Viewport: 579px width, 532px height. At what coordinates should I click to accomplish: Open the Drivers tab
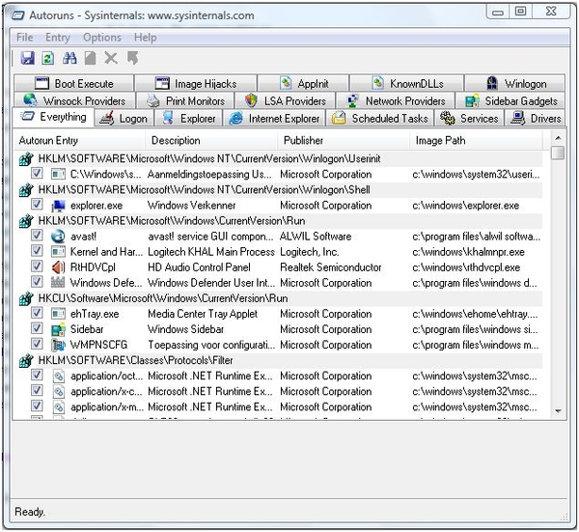(x=535, y=118)
